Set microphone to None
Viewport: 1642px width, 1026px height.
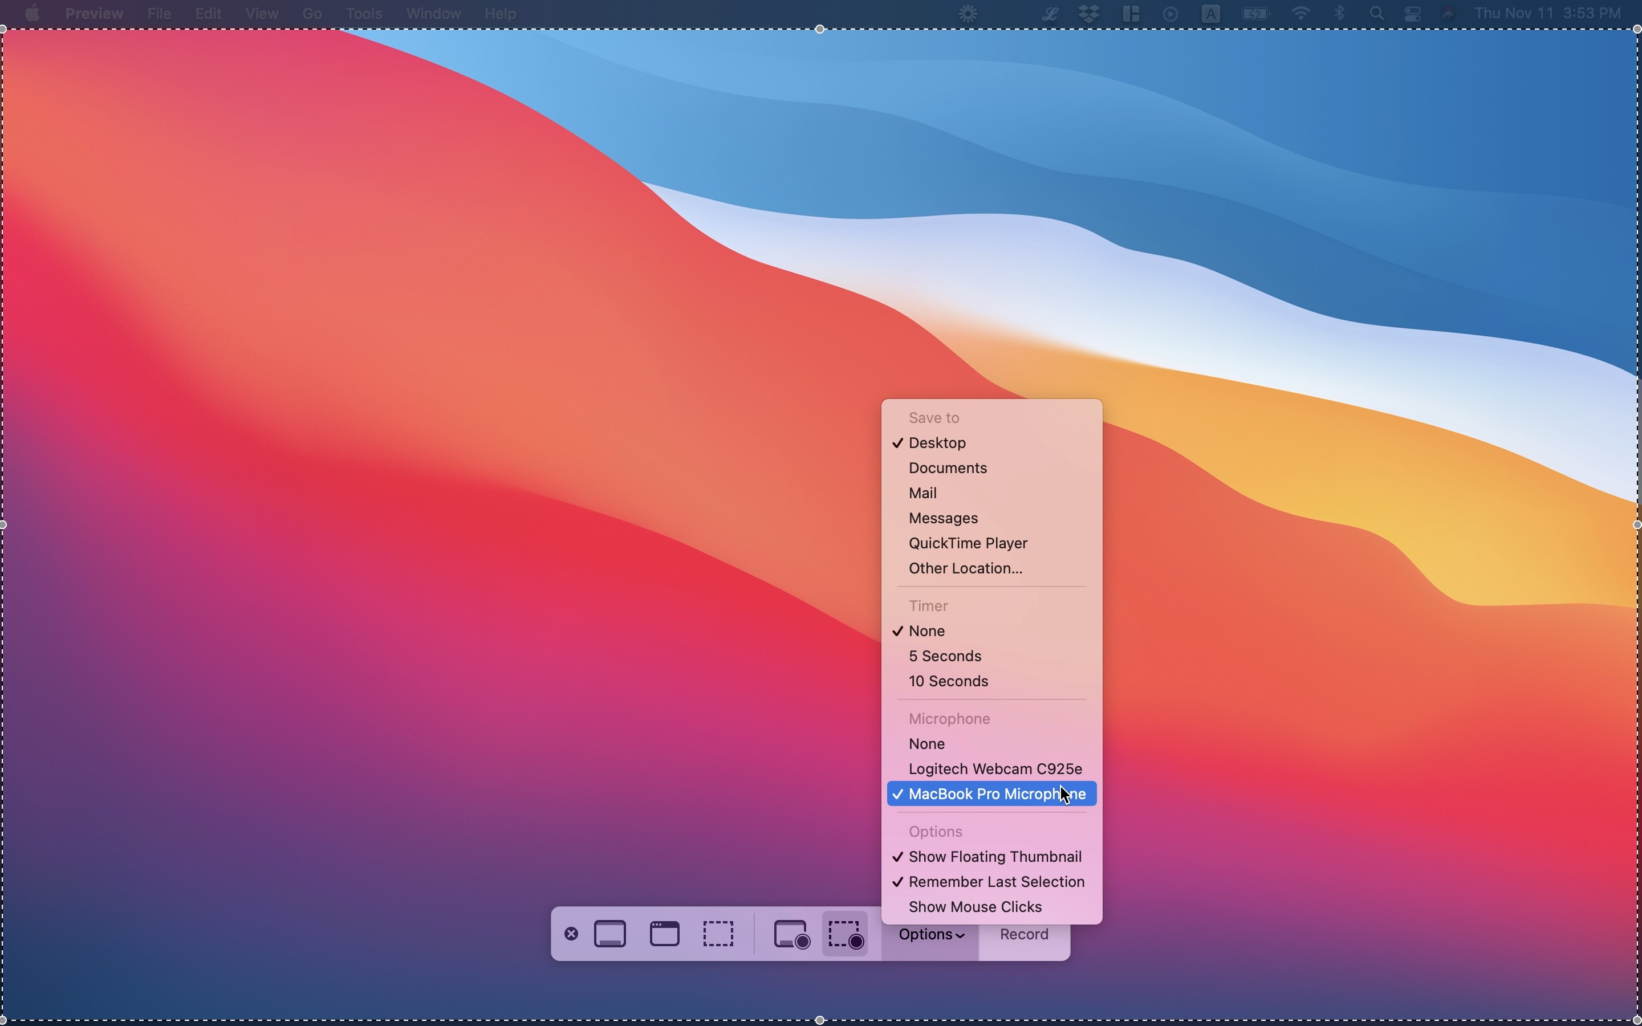(x=926, y=744)
